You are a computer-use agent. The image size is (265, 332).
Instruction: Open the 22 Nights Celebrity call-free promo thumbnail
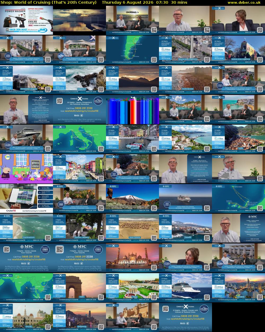click(79, 110)
